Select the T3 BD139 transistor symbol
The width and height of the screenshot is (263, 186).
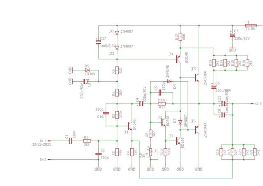click(178, 141)
